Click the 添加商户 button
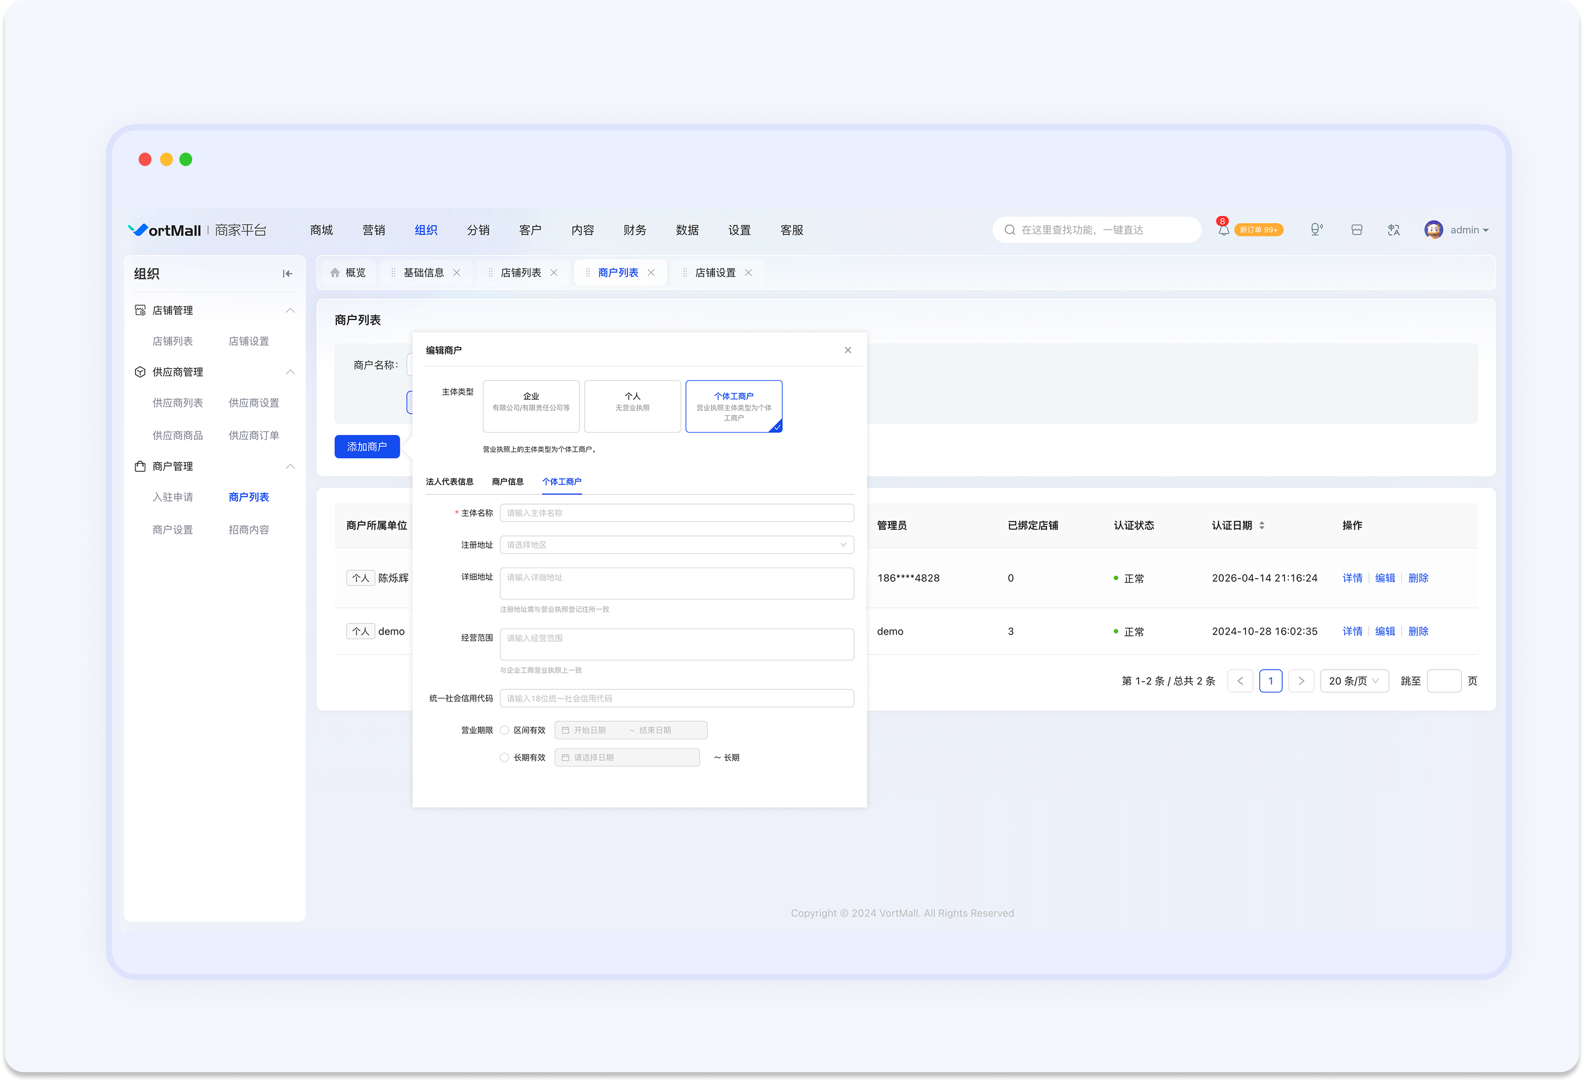Viewport: 1584px width, 1082px height. [368, 447]
